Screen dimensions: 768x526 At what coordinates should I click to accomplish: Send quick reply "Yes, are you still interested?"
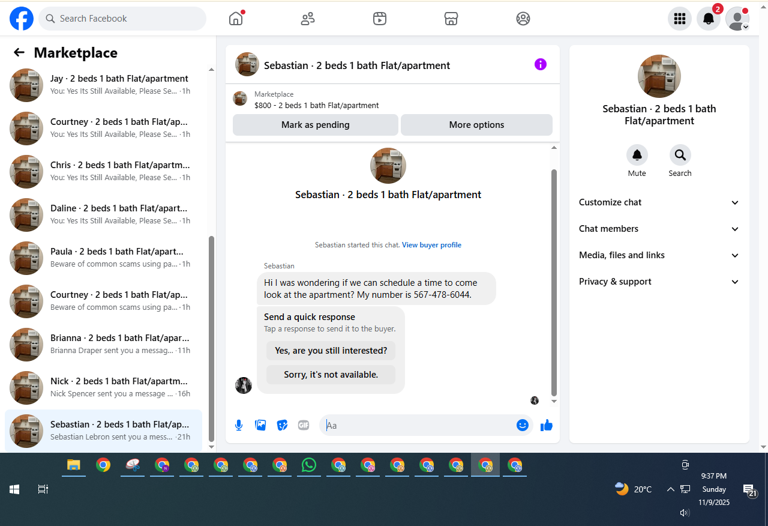[x=331, y=351]
